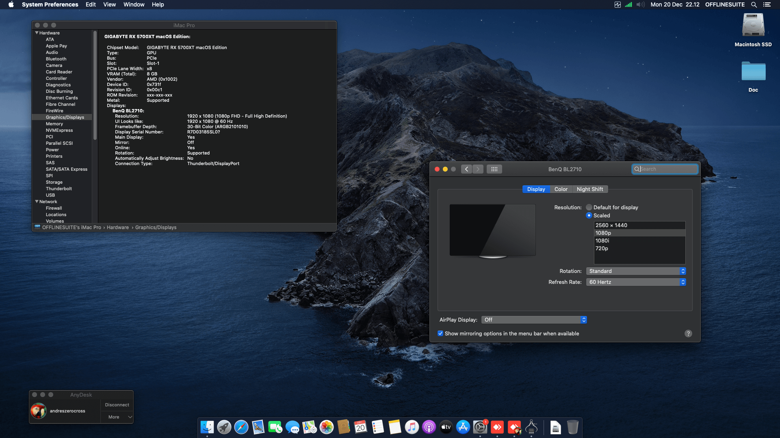This screenshot has width=780, height=438.
Task: Click Disconnect in the AnyDesk window
Action: (117, 405)
